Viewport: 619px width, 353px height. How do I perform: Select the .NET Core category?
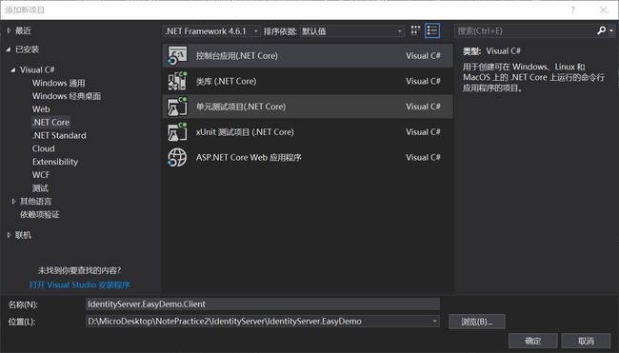(50, 123)
